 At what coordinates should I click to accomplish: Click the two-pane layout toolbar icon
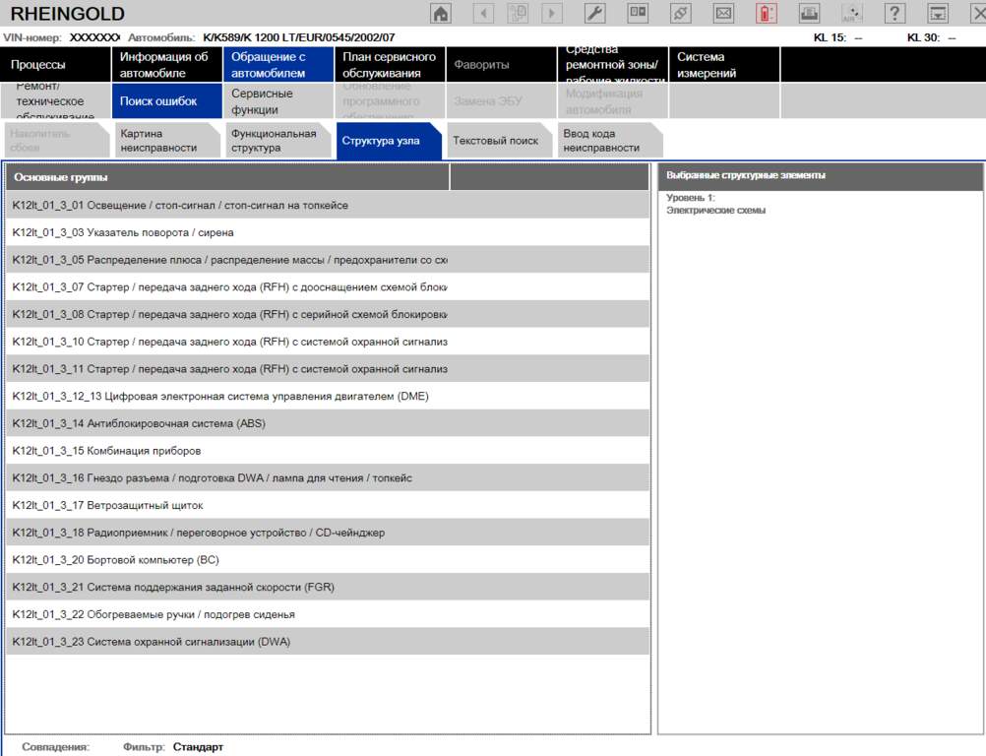638,14
